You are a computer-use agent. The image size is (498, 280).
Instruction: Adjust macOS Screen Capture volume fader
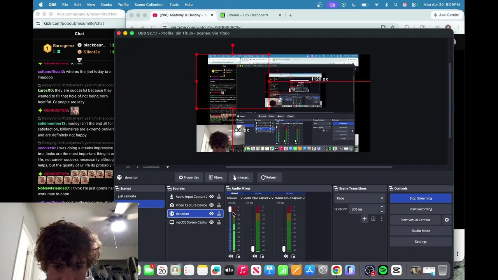284,249
